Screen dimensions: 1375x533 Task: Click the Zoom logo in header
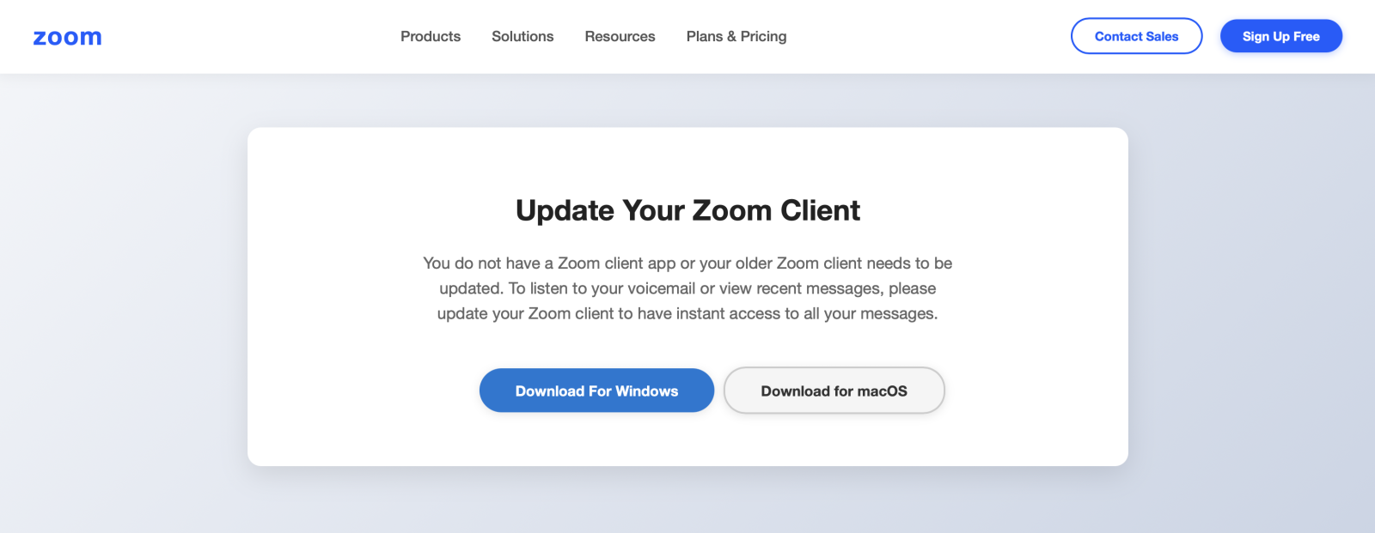pos(67,37)
